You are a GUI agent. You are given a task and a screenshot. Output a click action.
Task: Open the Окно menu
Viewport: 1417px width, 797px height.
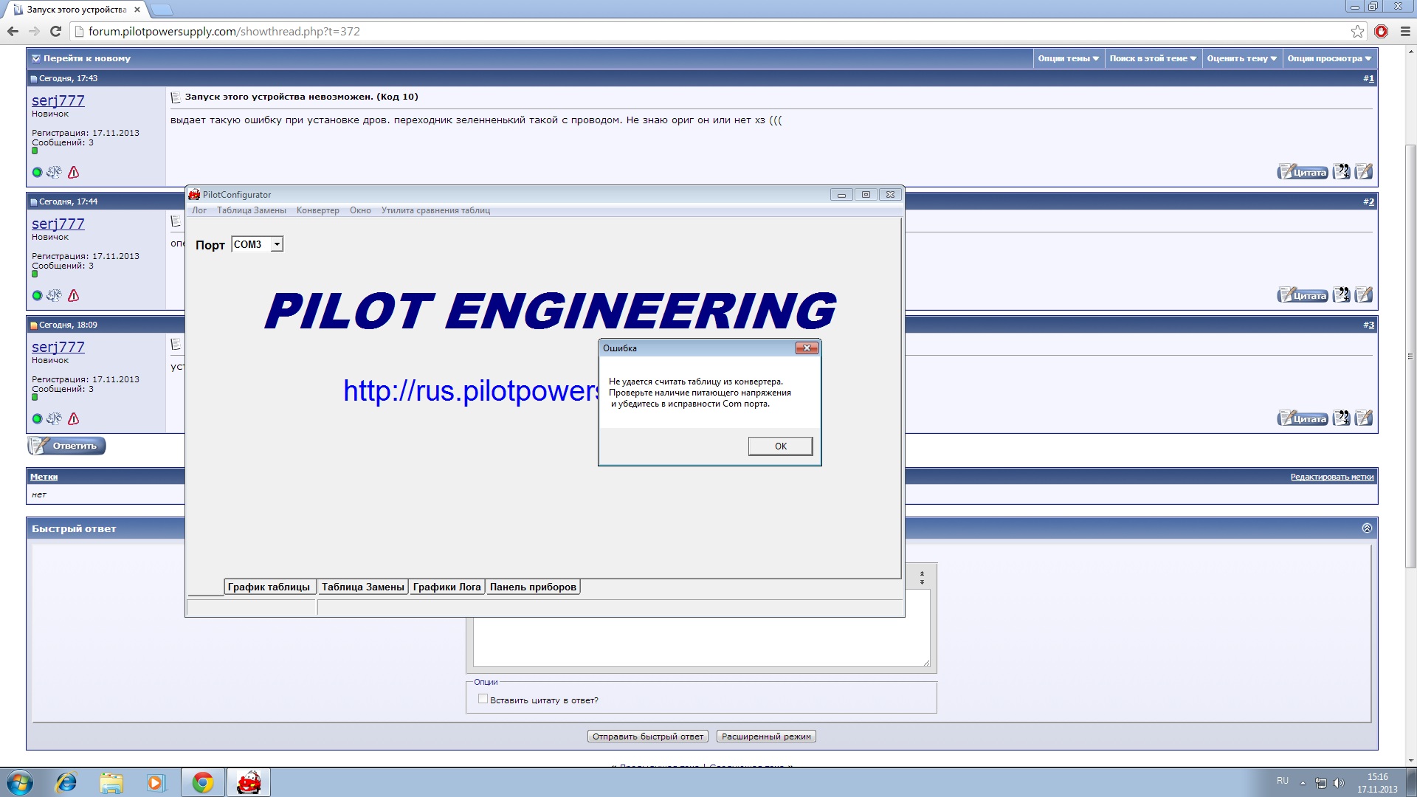360,210
